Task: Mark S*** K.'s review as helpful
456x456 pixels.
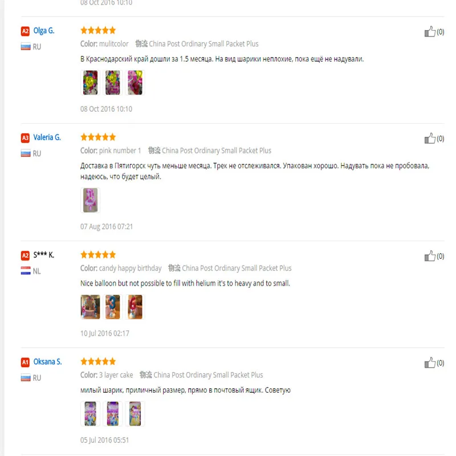Action: pos(430,256)
